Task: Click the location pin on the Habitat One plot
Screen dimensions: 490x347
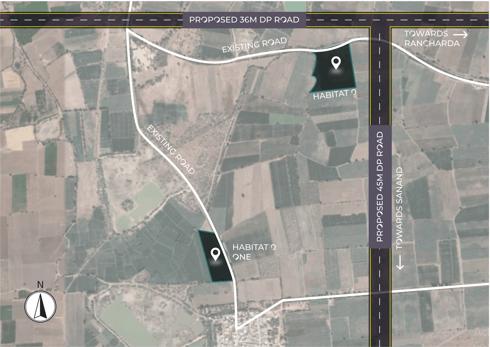Action: tap(215, 254)
